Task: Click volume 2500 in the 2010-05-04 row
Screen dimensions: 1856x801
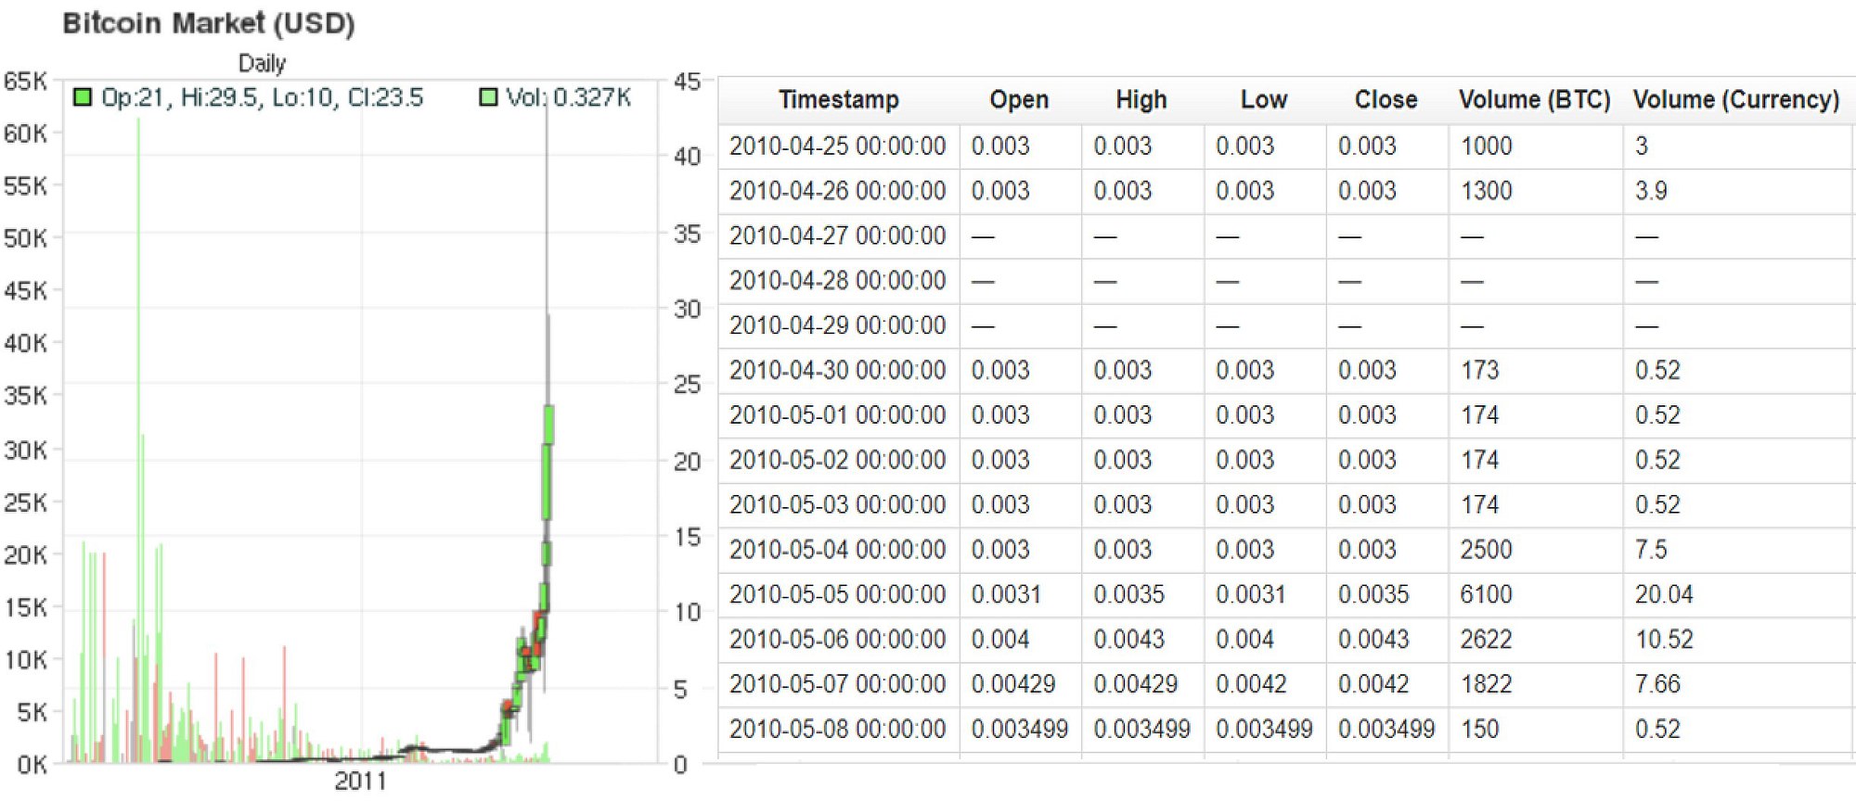Action: pyautogui.click(x=1486, y=550)
